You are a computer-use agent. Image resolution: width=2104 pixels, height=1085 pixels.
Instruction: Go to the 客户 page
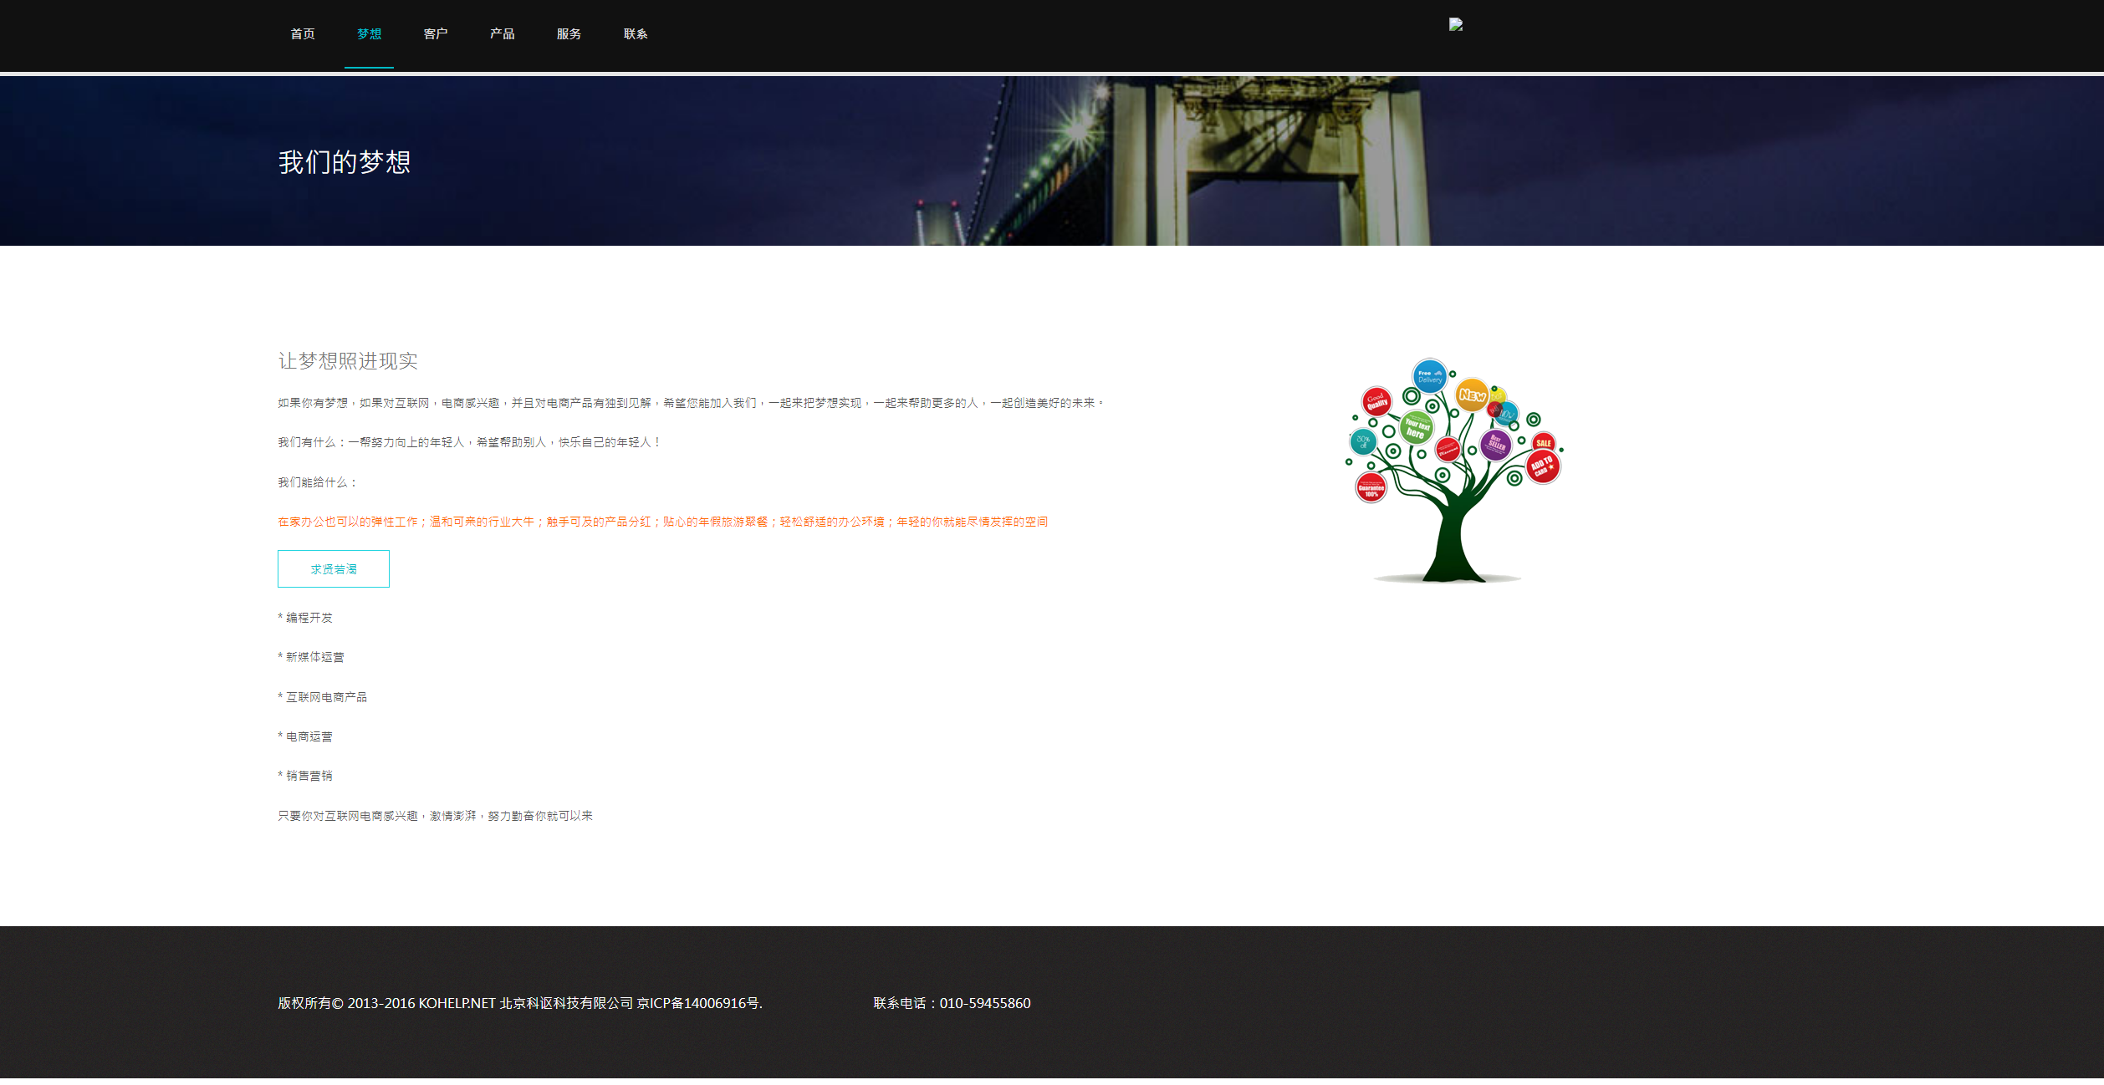pyautogui.click(x=436, y=34)
